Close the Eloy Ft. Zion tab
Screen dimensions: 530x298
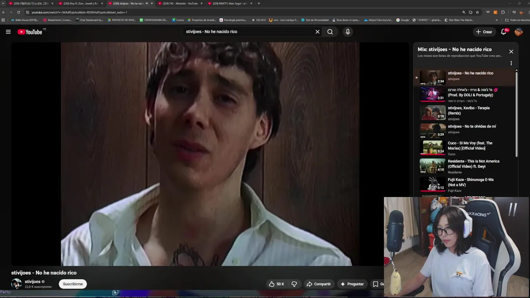[x=102, y=3]
